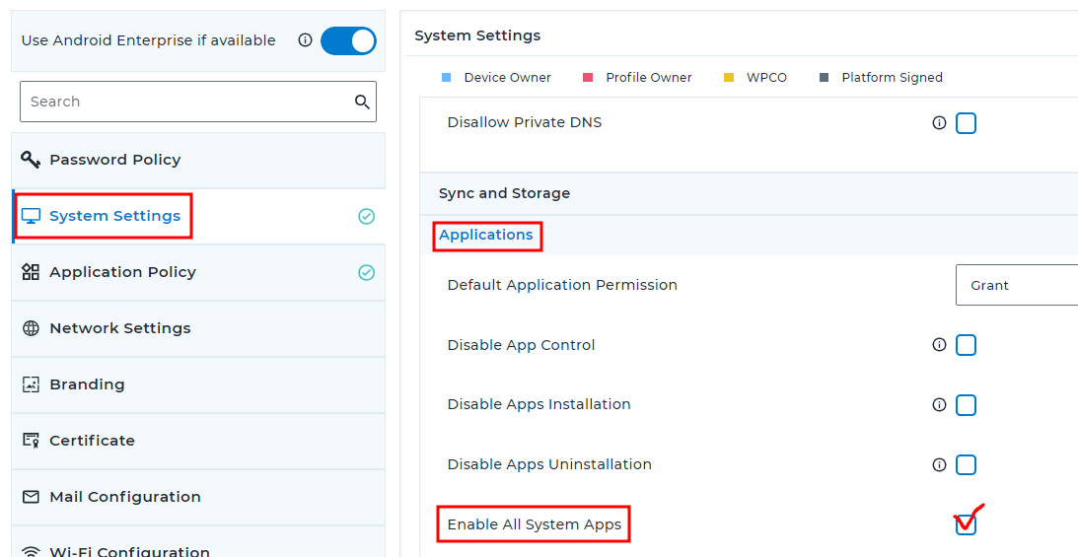Open info for Disable App Control
Viewport: 1078px width, 557px height.
(939, 345)
